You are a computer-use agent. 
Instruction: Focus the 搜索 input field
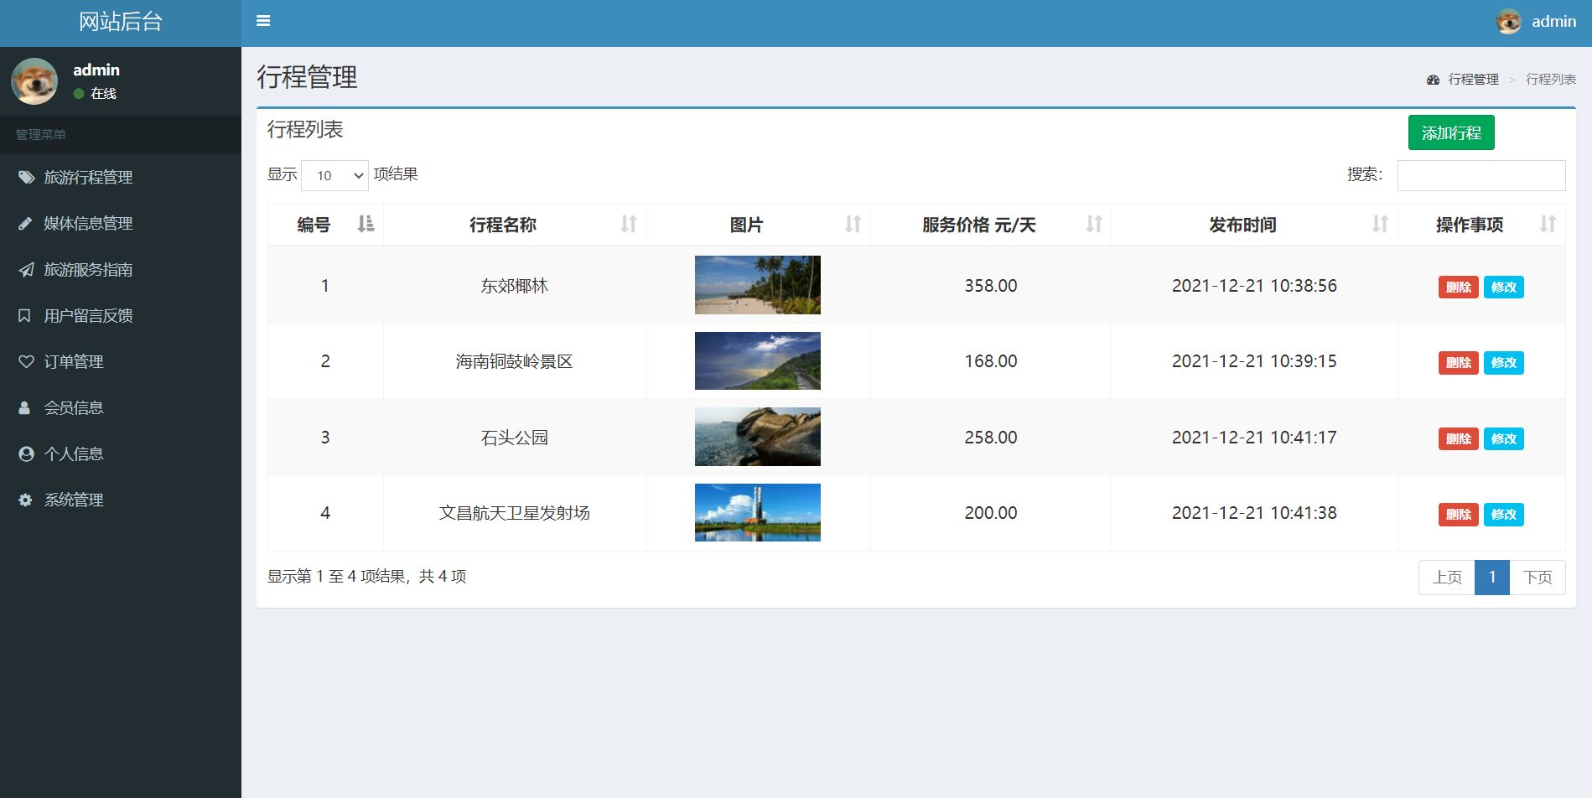point(1481,175)
